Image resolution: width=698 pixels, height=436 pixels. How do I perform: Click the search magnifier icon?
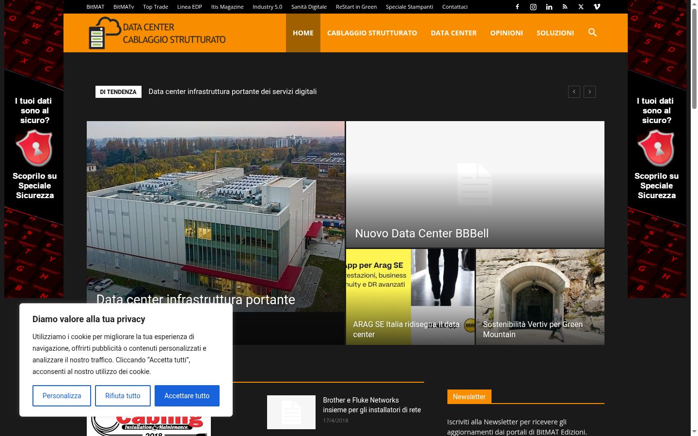[x=592, y=32]
